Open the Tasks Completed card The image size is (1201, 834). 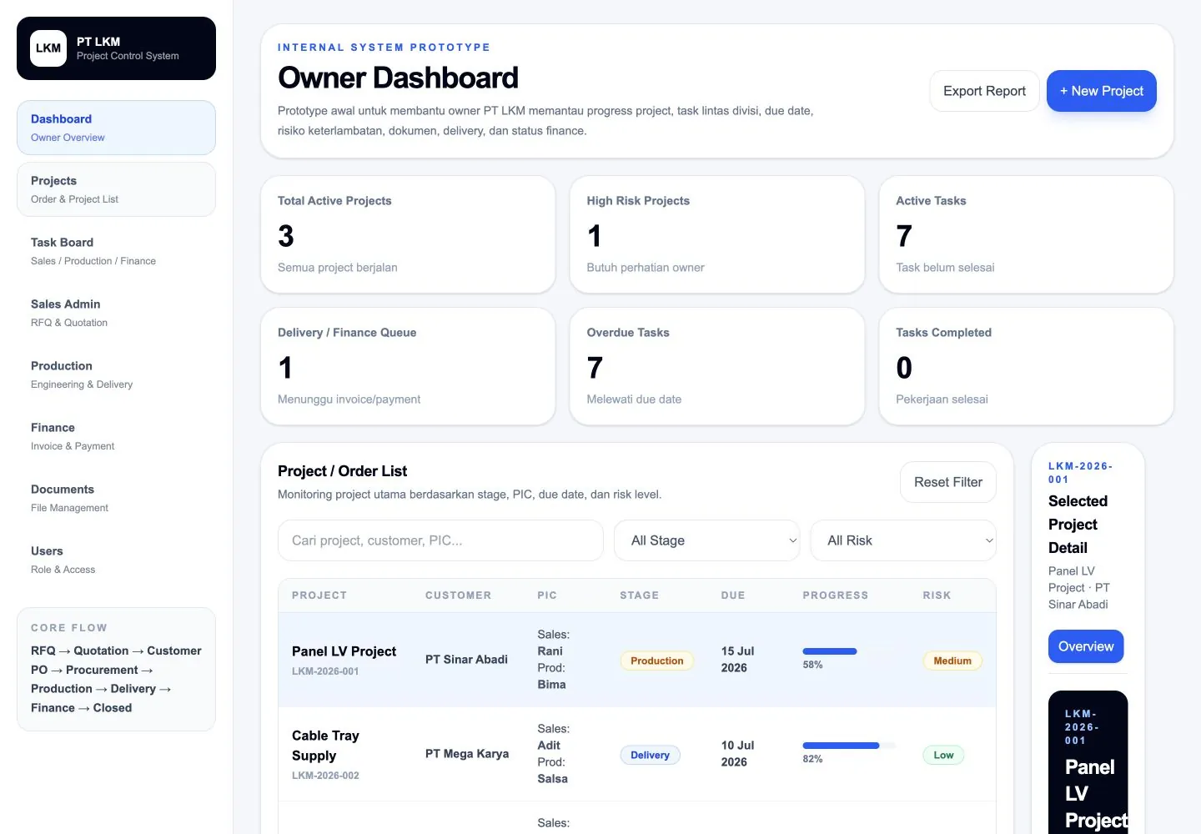1026,366
